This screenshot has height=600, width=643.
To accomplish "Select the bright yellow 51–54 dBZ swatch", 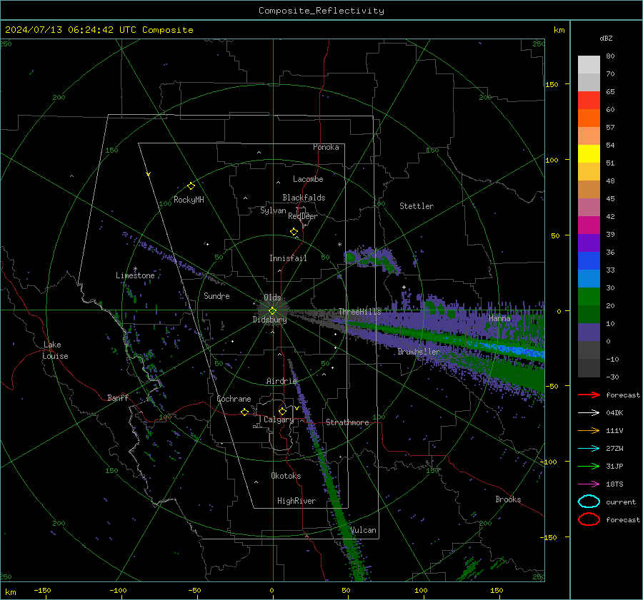I will click(589, 154).
